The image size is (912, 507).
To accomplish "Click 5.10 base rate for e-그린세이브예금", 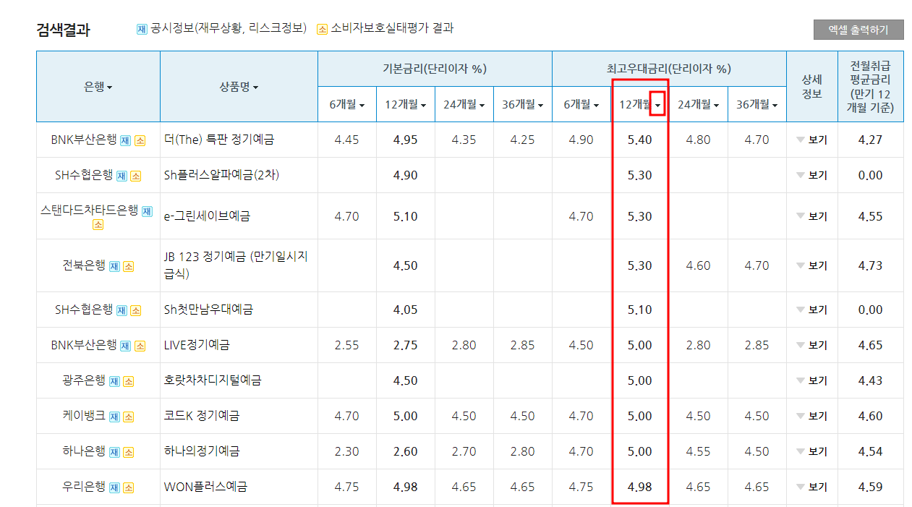I will pos(405,216).
